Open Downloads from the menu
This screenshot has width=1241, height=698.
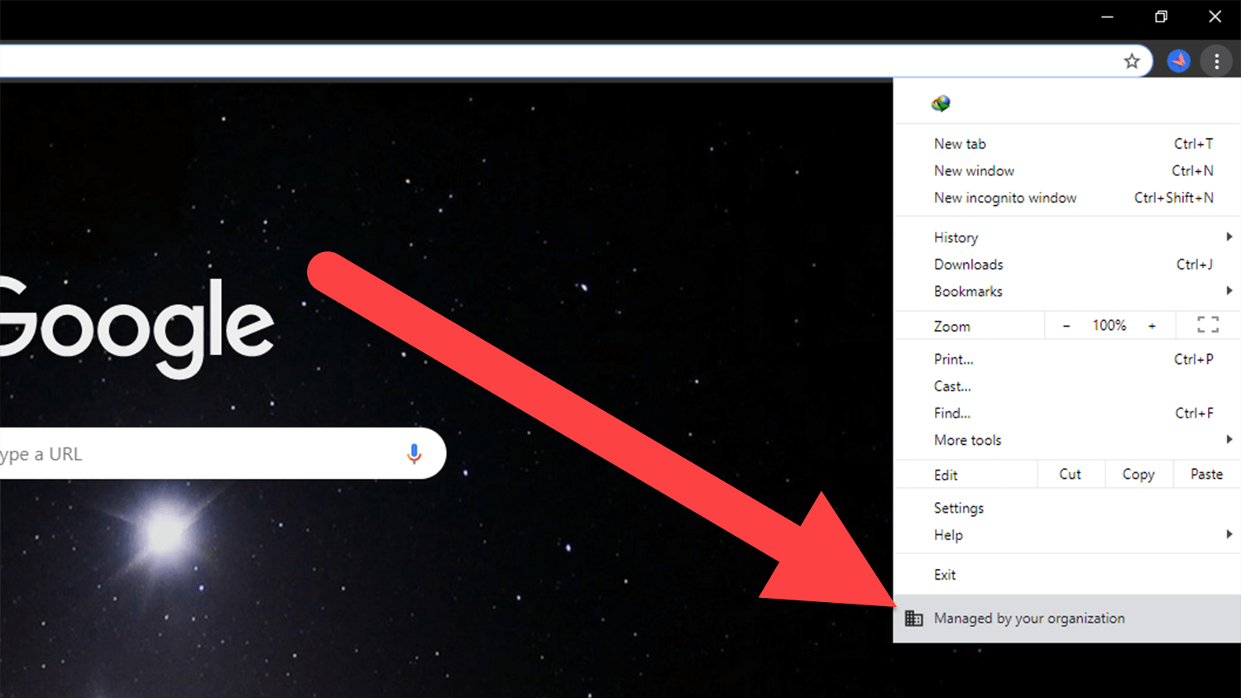[x=1066, y=264]
